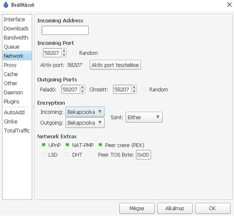Toggle Random for Incoming Port
Viewport: 234px width, 216px height.
click(75, 52)
